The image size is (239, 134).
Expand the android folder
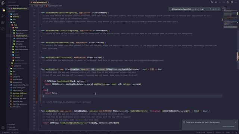(x=16, y=17)
